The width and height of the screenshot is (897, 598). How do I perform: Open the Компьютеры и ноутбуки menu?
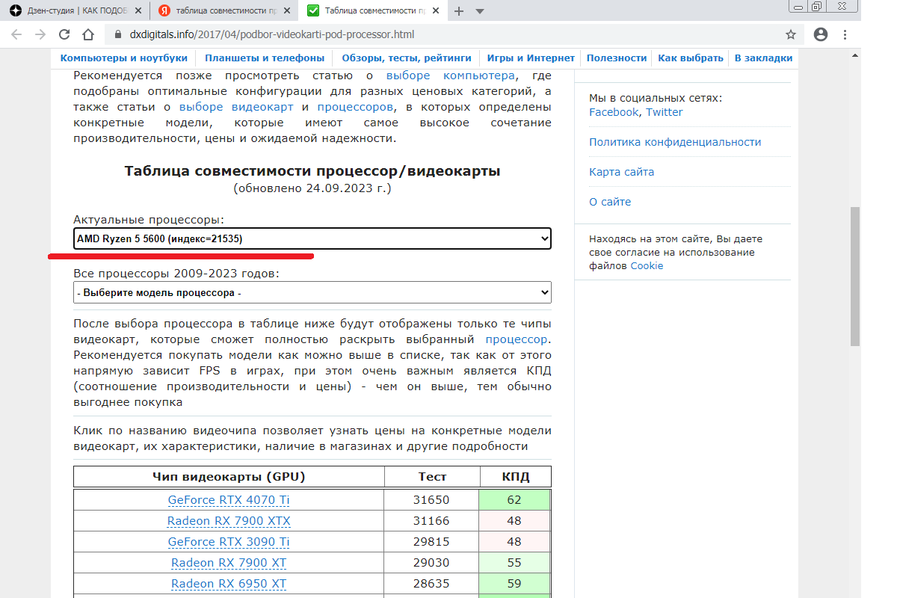(124, 58)
